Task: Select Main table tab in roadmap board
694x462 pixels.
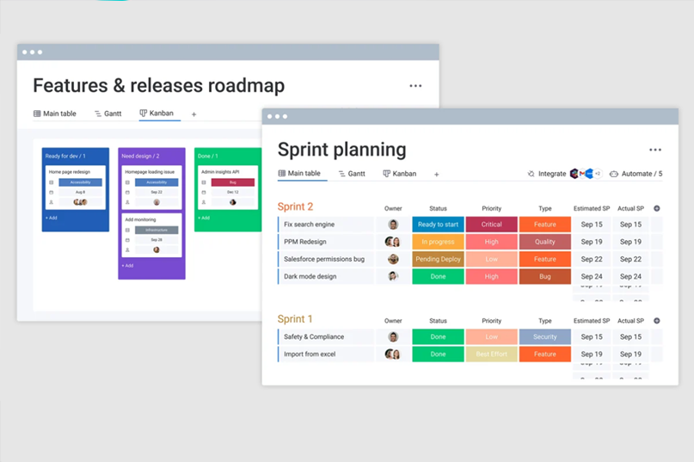Action: (55, 114)
